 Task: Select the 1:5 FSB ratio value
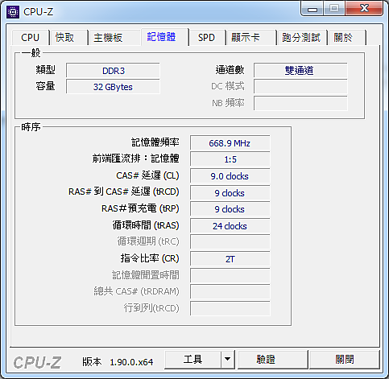(230, 159)
